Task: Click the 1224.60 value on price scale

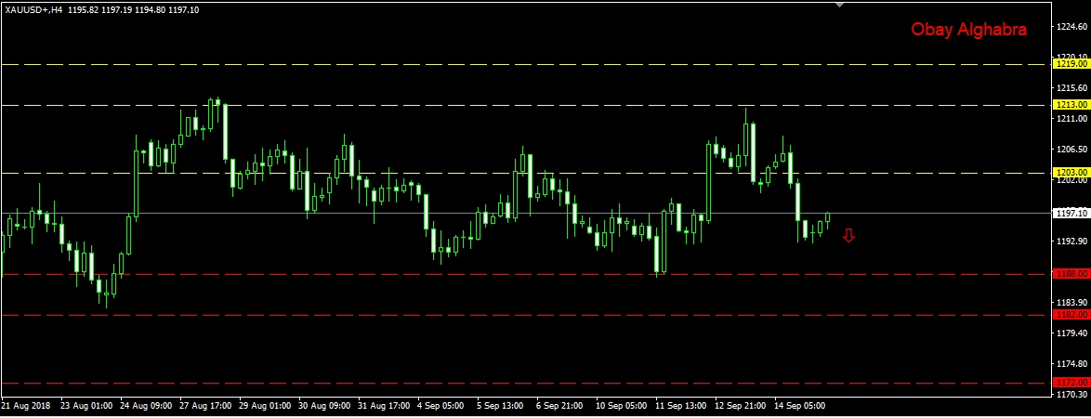Action: 1071,26
